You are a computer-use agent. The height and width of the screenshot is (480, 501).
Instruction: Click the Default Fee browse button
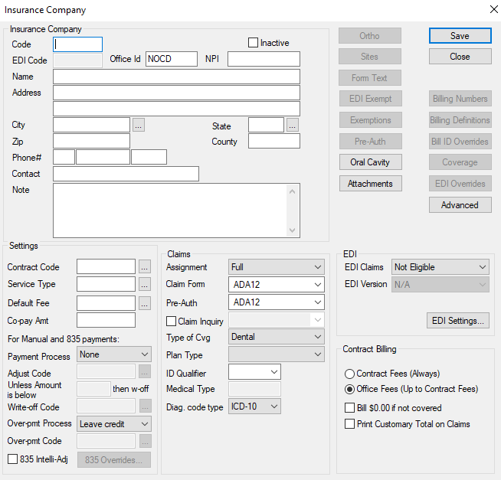[x=145, y=302]
